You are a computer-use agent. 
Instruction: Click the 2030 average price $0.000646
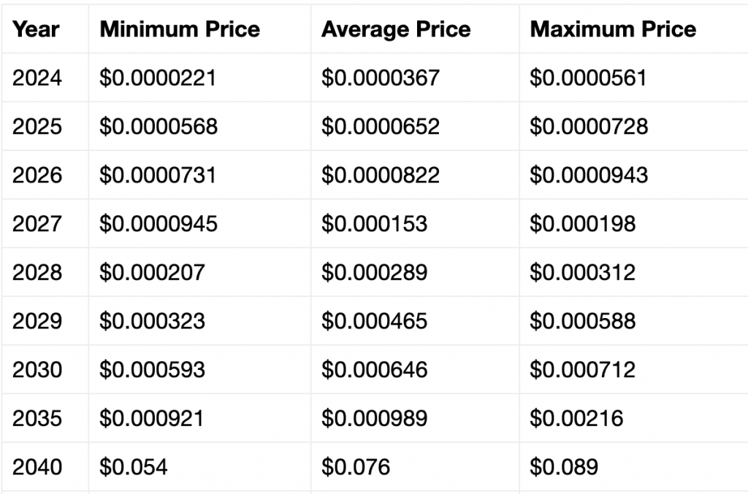pos(374,369)
